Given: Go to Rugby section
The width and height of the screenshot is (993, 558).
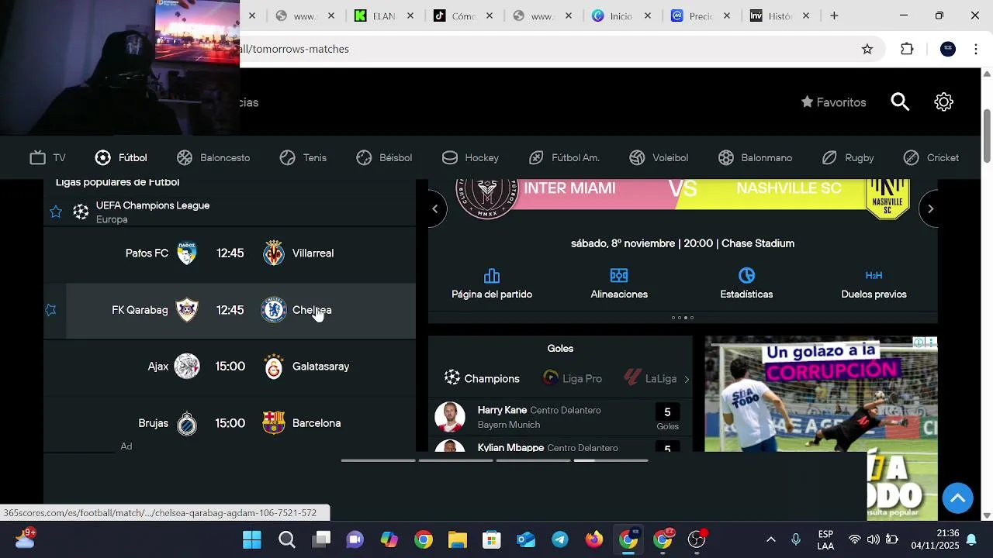Looking at the screenshot, I should tap(848, 158).
